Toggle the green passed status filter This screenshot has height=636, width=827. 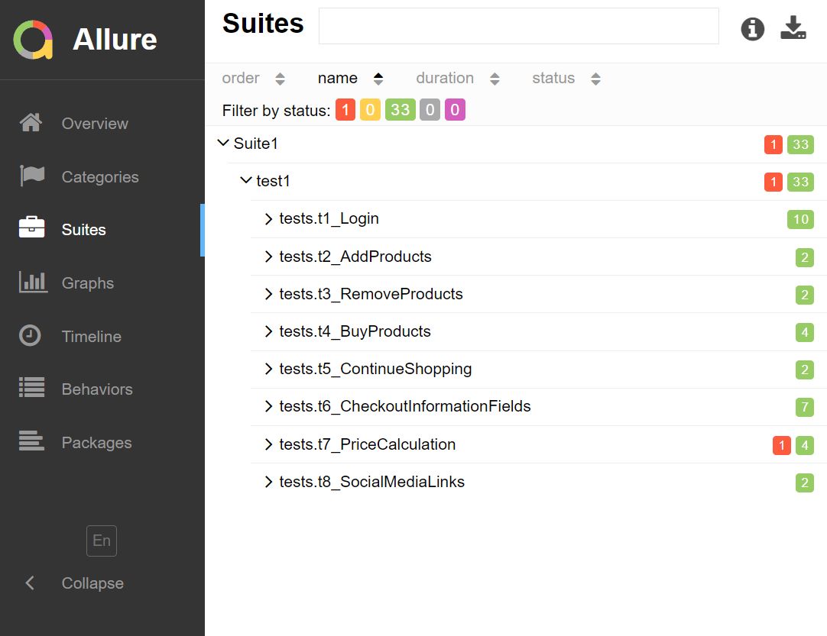point(400,110)
